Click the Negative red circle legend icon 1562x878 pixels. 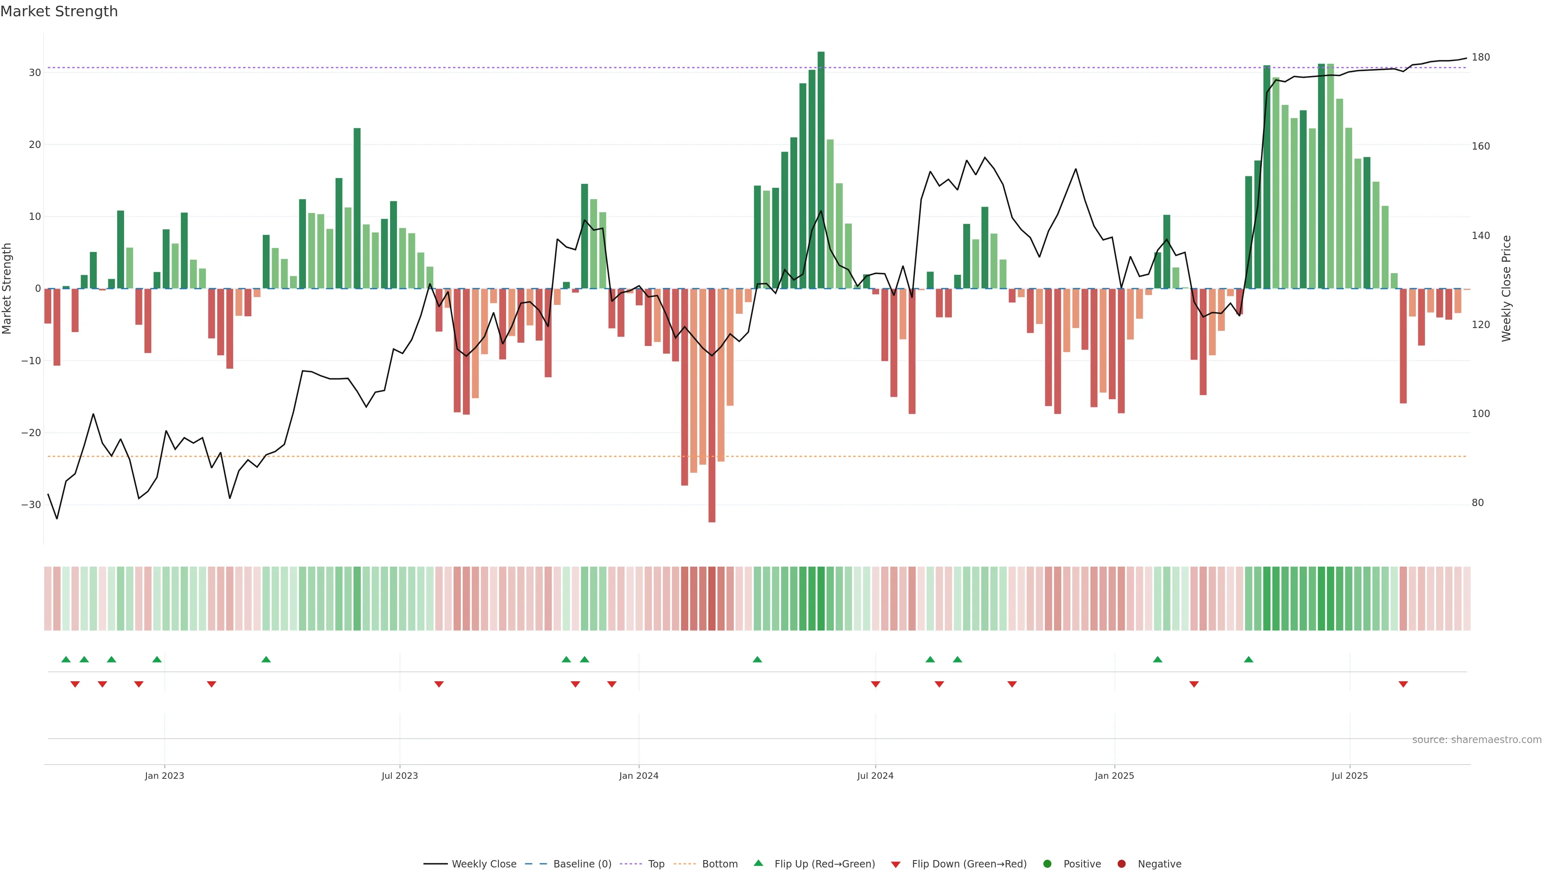pos(1121,864)
